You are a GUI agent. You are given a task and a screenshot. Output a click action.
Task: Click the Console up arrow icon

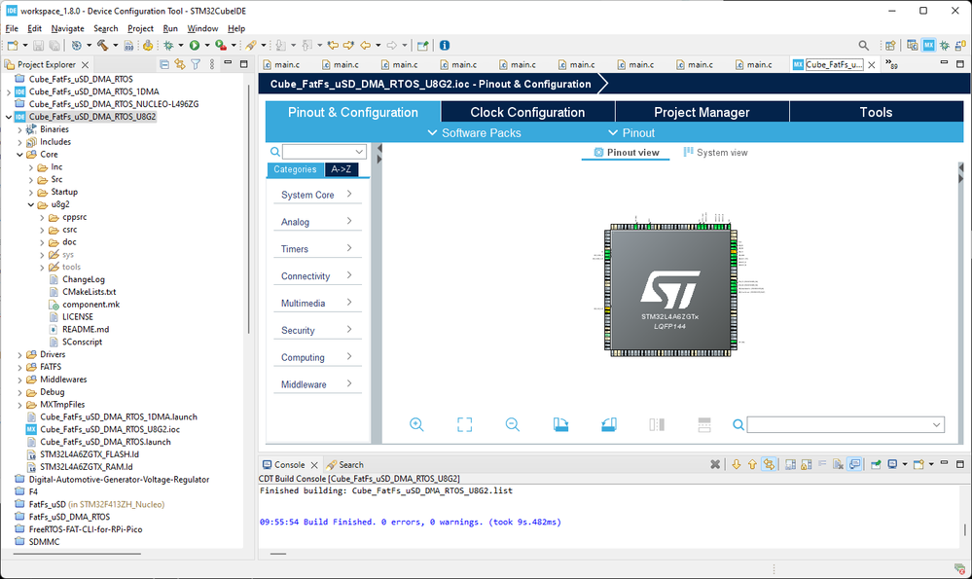[752, 464]
